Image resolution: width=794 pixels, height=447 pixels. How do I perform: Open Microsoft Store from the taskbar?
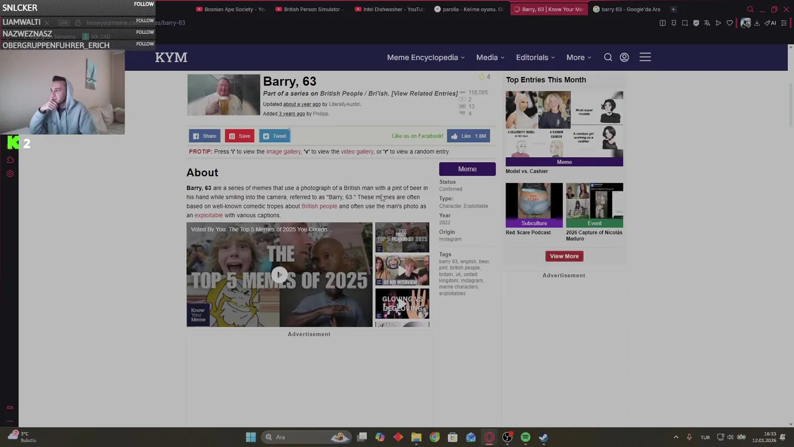[x=452, y=437]
